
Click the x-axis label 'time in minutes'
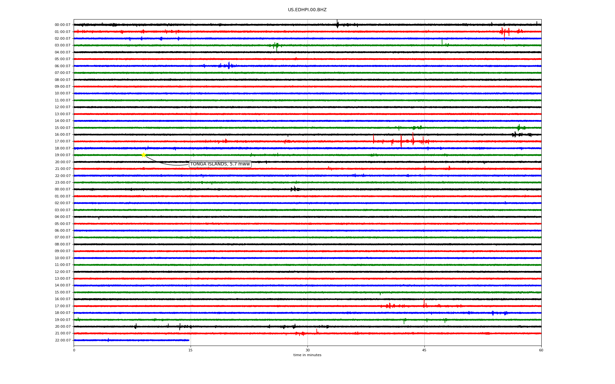coord(307,355)
